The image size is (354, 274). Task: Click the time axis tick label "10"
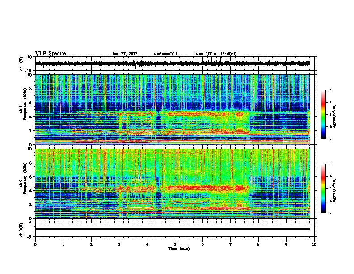coord(314,244)
